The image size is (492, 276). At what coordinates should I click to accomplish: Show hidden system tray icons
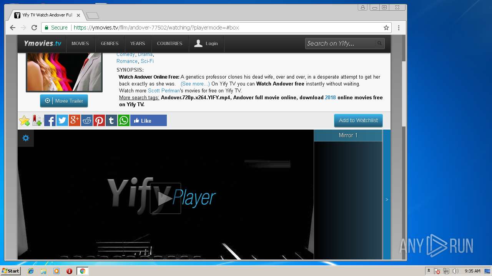click(429, 271)
